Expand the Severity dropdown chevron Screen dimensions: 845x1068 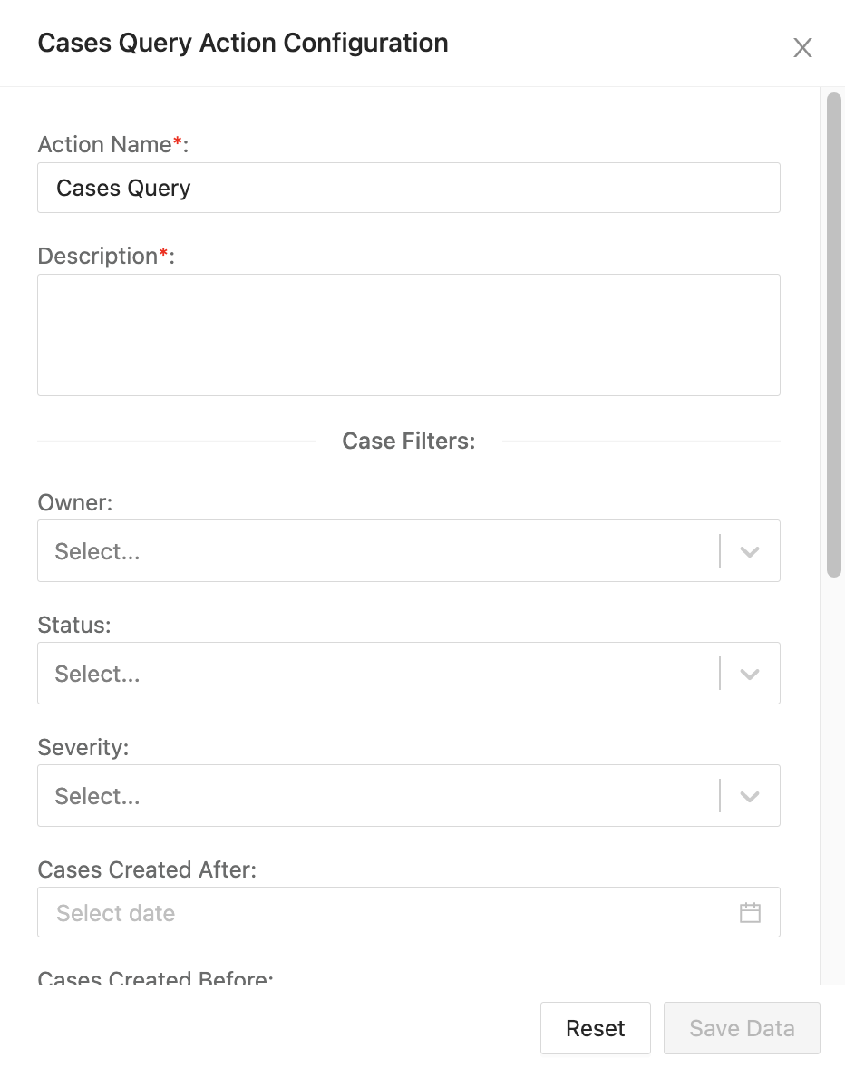pyautogui.click(x=748, y=795)
